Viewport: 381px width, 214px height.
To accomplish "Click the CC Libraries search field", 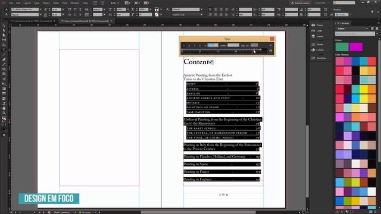I will pyautogui.click(x=355, y=34).
